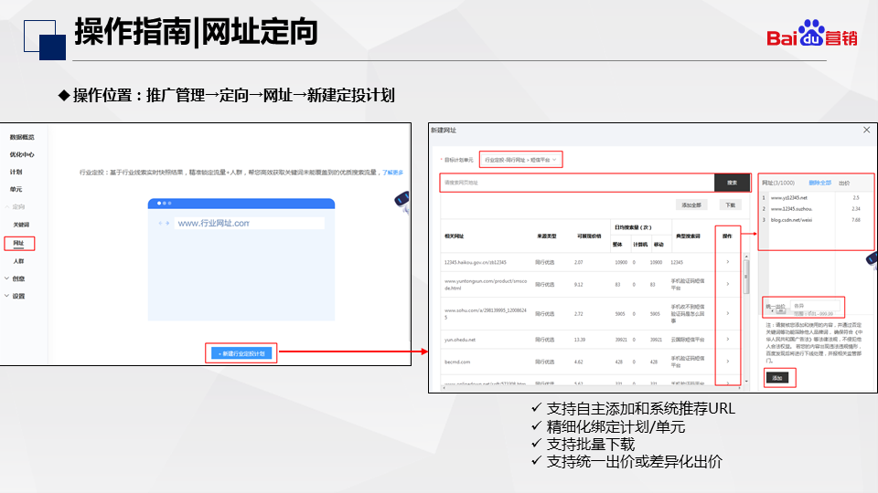Select www.12345.suzhou in the added list

791,209
